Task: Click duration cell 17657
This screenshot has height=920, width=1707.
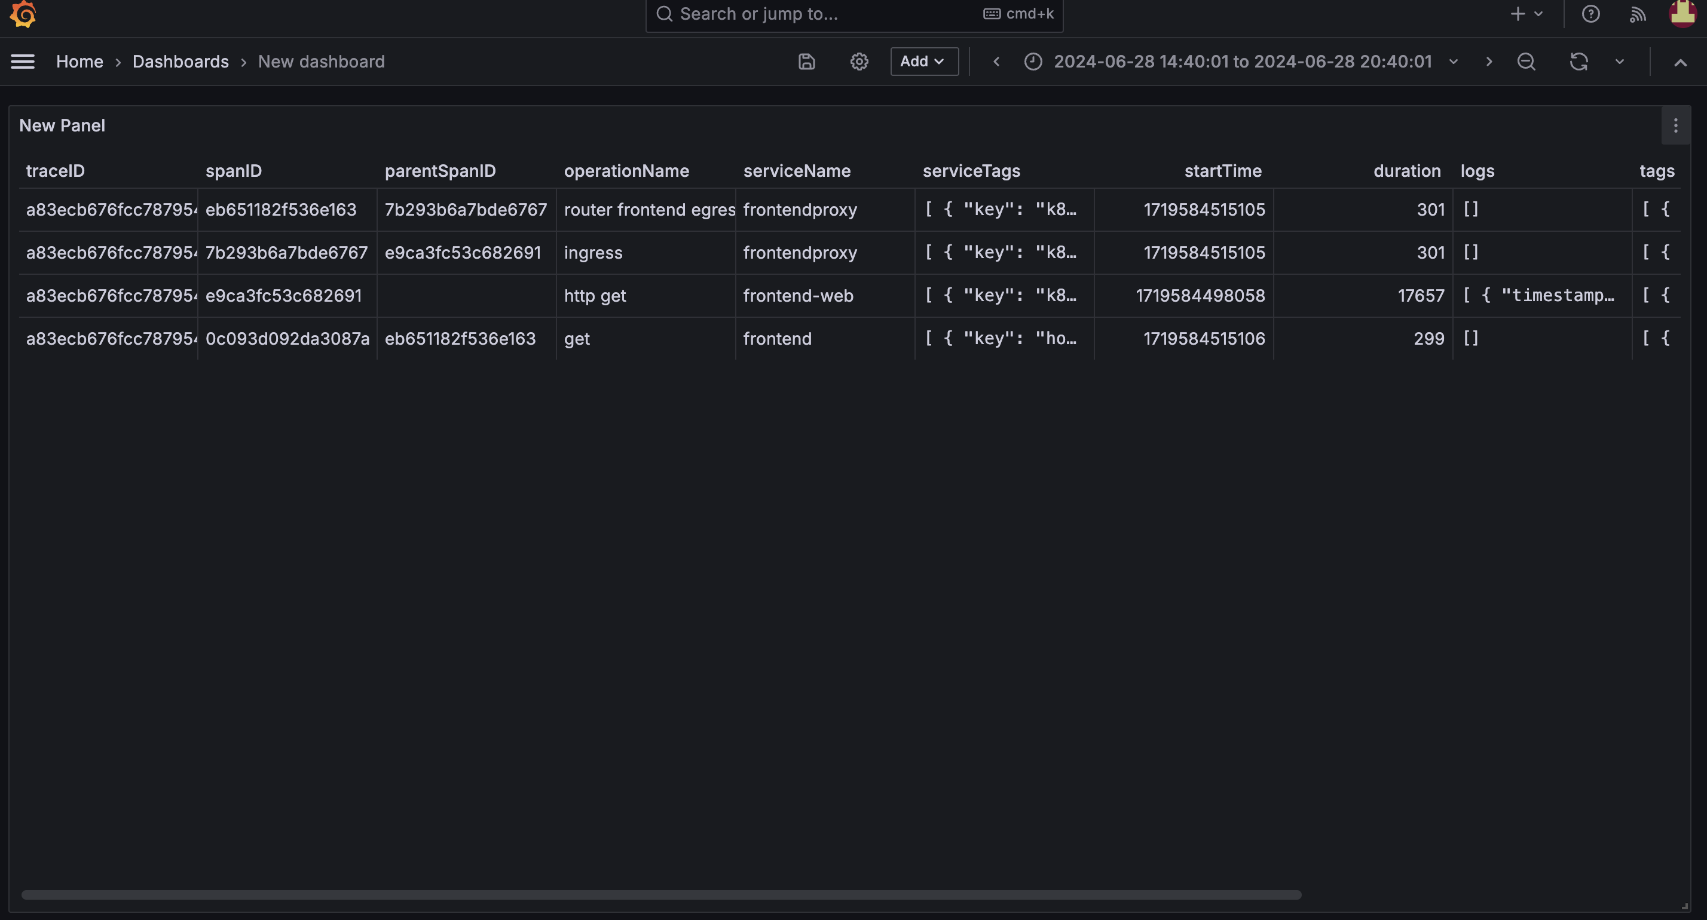Action: click(1364, 295)
